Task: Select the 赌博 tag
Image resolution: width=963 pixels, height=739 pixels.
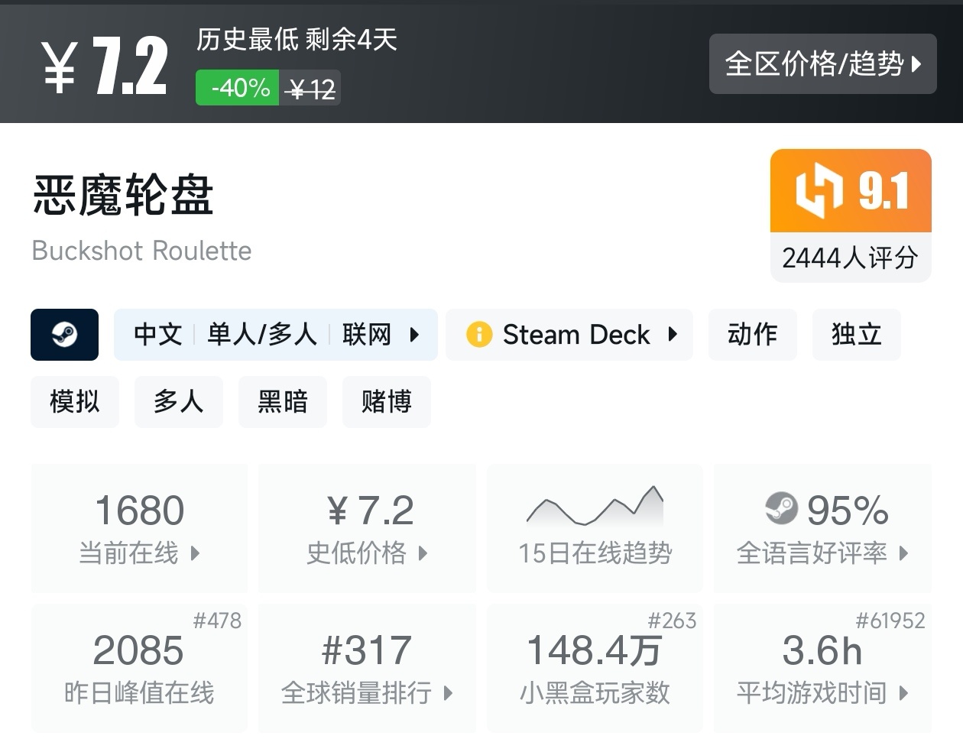Action: click(387, 401)
